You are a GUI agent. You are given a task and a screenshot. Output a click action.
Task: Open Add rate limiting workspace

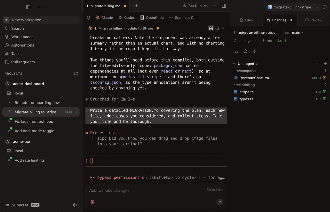[41, 160]
